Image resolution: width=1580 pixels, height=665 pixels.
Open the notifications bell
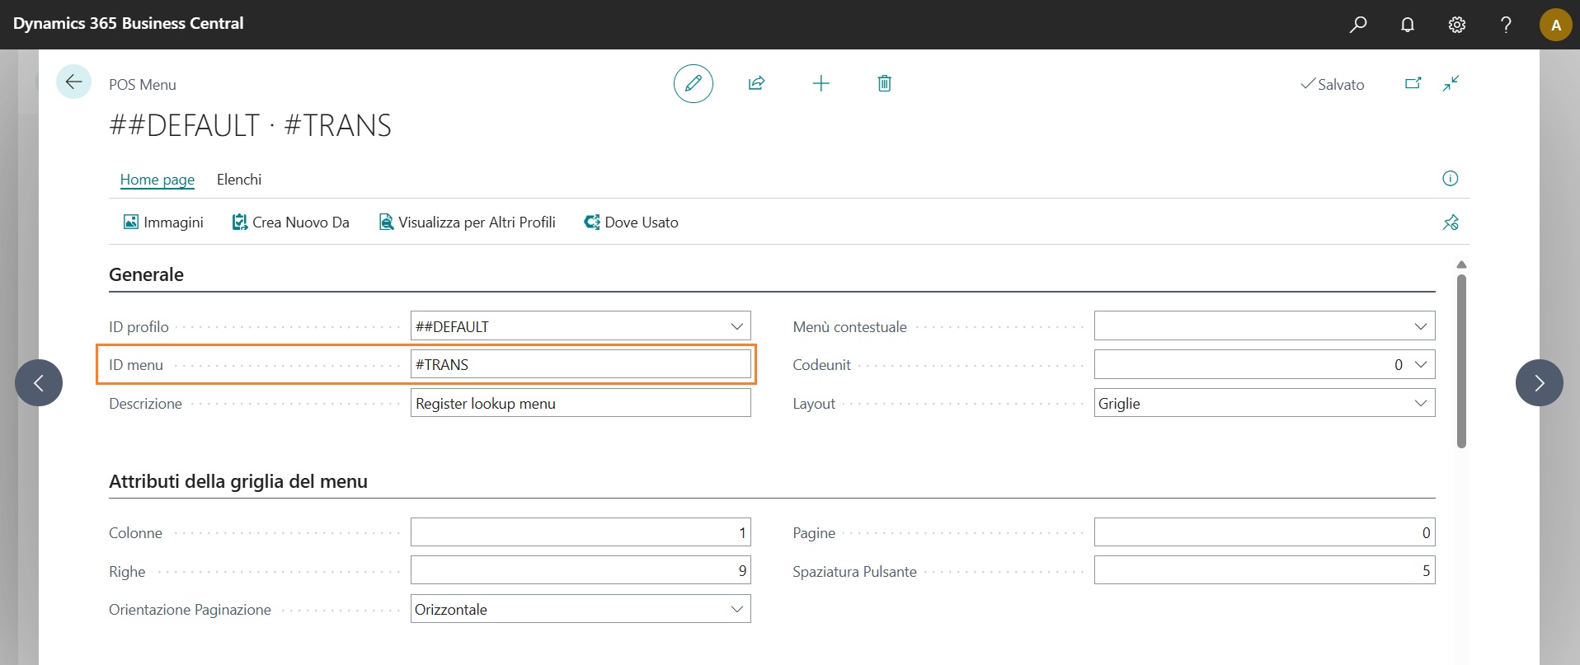(1407, 25)
